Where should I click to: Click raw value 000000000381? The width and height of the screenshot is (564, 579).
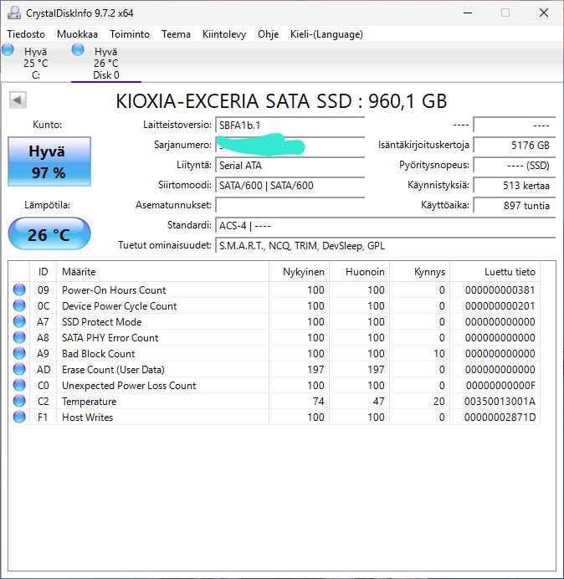click(x=500, y=290)
